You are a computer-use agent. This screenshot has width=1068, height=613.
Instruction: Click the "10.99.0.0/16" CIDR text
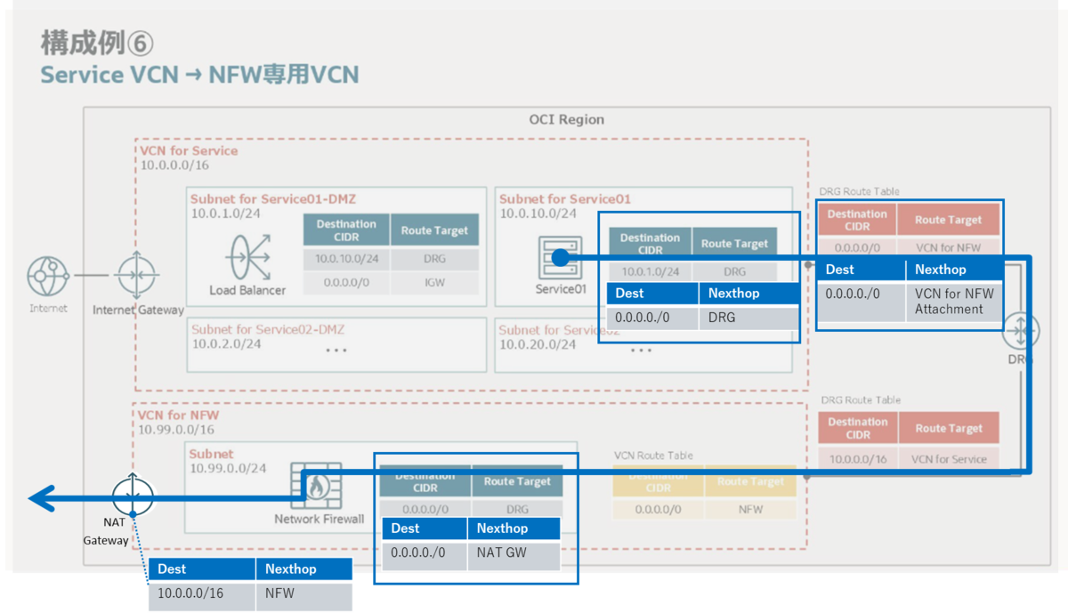click(174, 430)
